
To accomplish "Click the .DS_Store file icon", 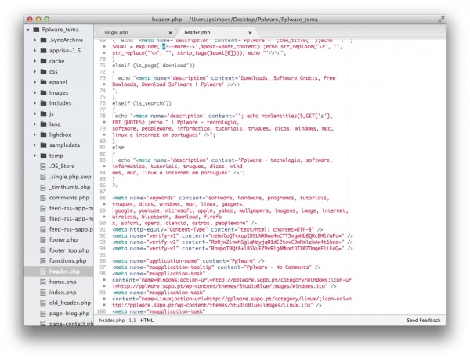I will [x=43, y=167].
